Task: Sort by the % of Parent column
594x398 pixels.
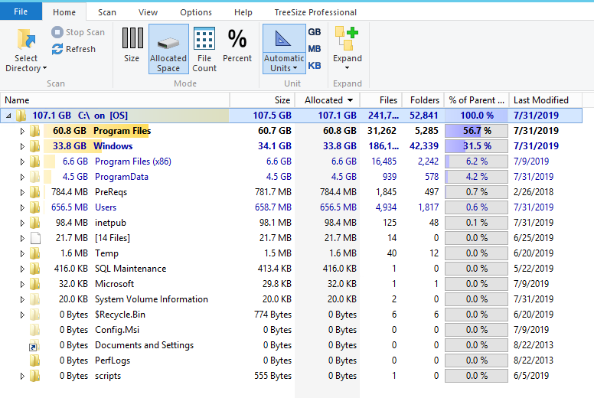Action: pyautogui.click(x=477, y=100)
